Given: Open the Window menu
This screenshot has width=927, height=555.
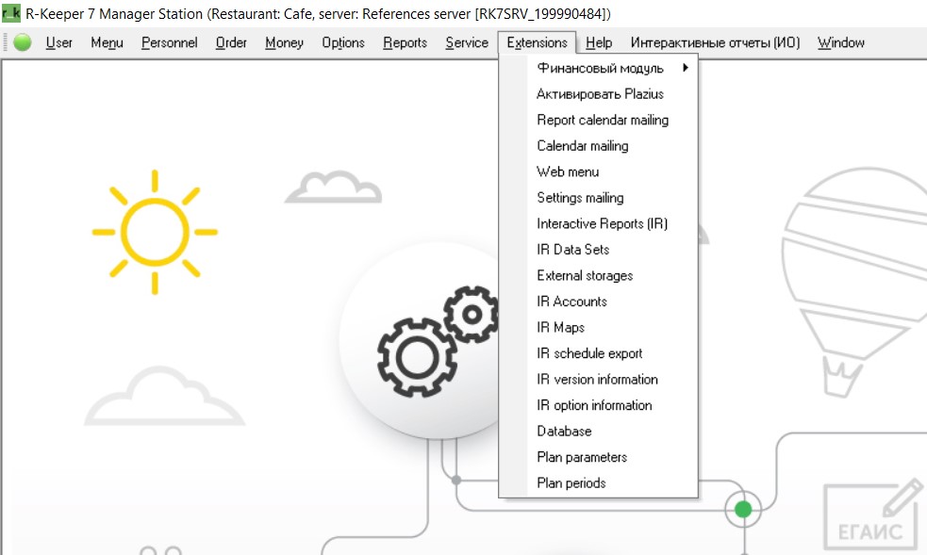Looking at the screenshot, I should click(840, 42).
